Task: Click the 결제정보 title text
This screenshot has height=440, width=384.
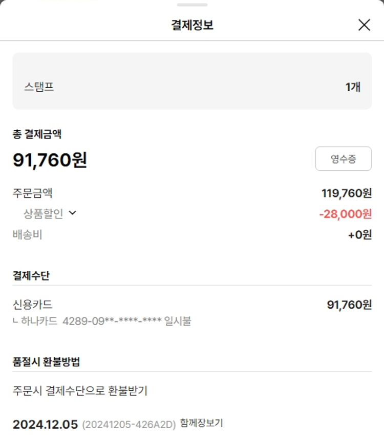Action: click(192, 25)
